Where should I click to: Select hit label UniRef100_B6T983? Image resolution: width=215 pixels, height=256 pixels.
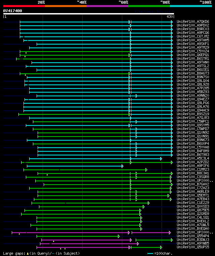pyautogui.click(x=193, y=155)
